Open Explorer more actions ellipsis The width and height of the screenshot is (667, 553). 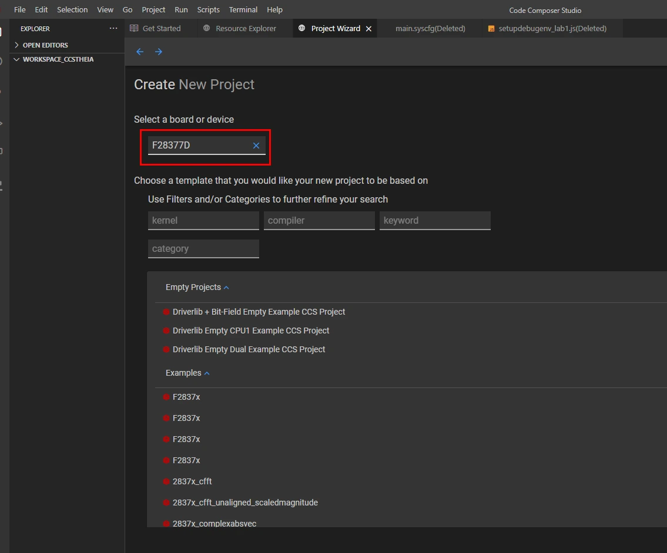113,28
